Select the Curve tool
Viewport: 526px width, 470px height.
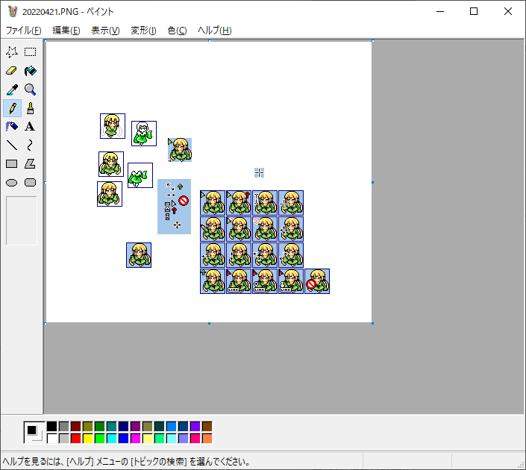[x=31, y=145]
